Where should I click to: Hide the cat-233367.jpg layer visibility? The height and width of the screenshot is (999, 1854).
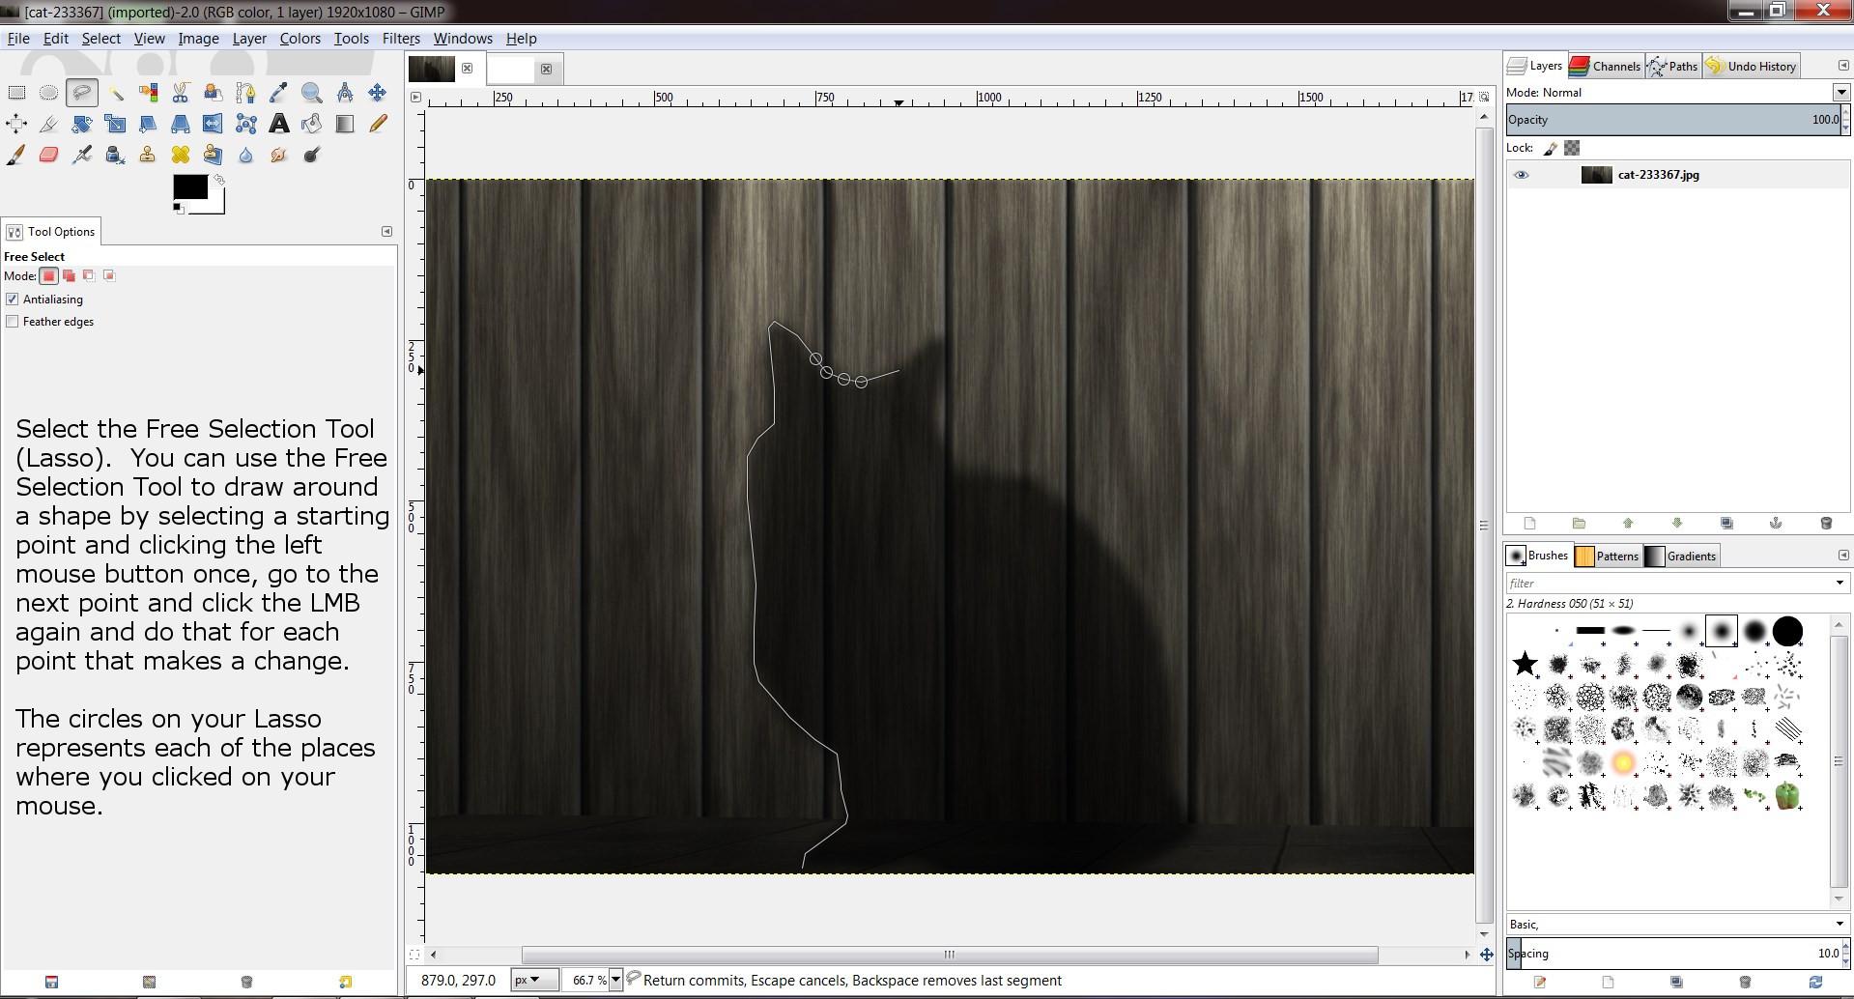(x=1521, y=175)
